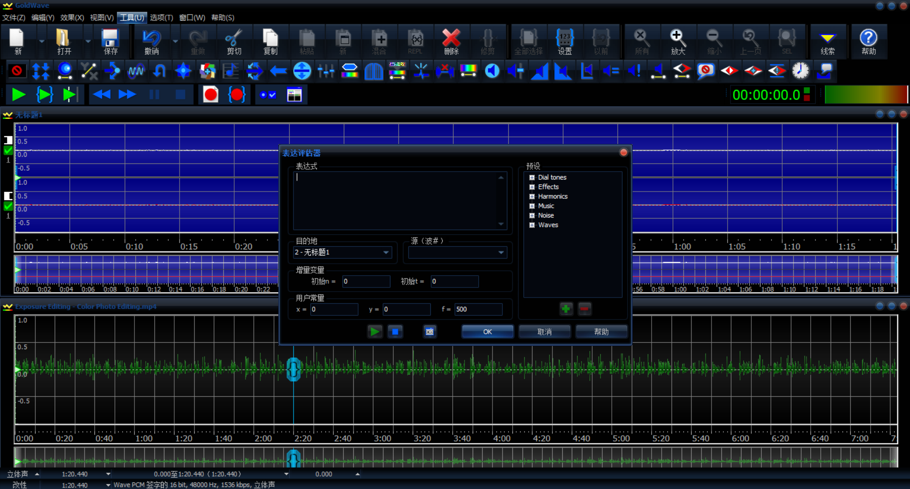Expand the Waves preset folder
Screen dimensions: 910x489
(532, 225)
